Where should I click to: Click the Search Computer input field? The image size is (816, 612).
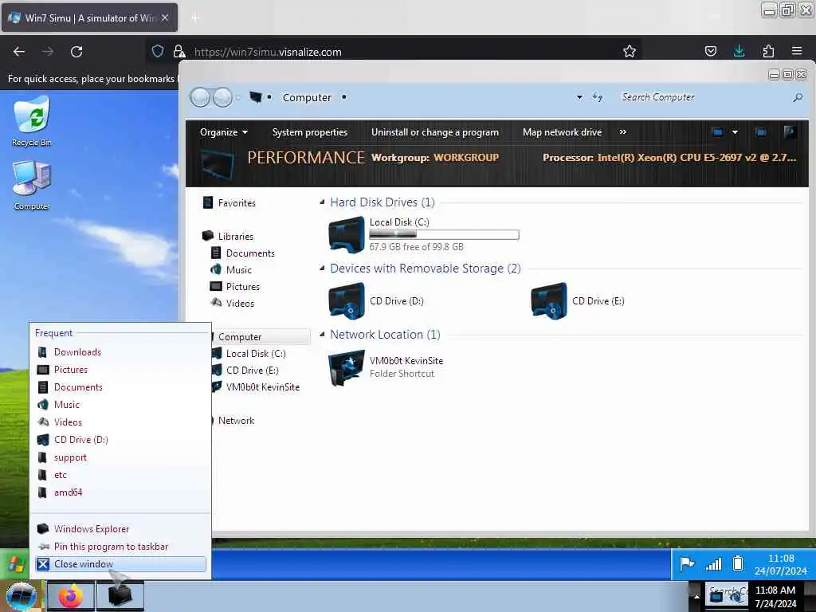click(x=705, y=97)
